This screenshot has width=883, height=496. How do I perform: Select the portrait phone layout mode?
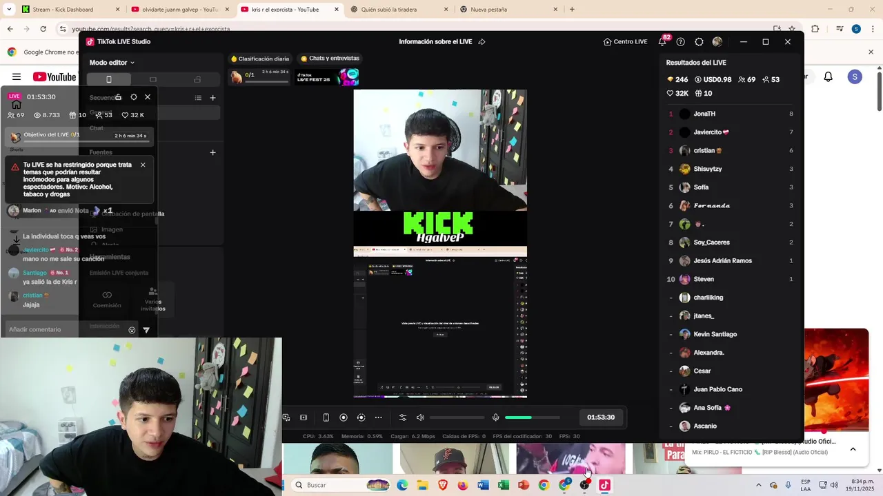point(108,79)
